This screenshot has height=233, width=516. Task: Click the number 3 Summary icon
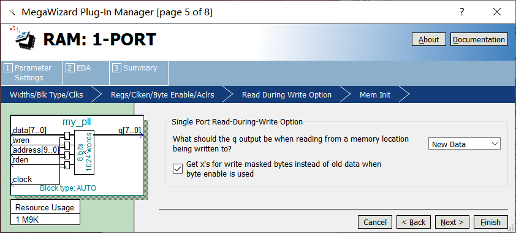tap(116, 68)
